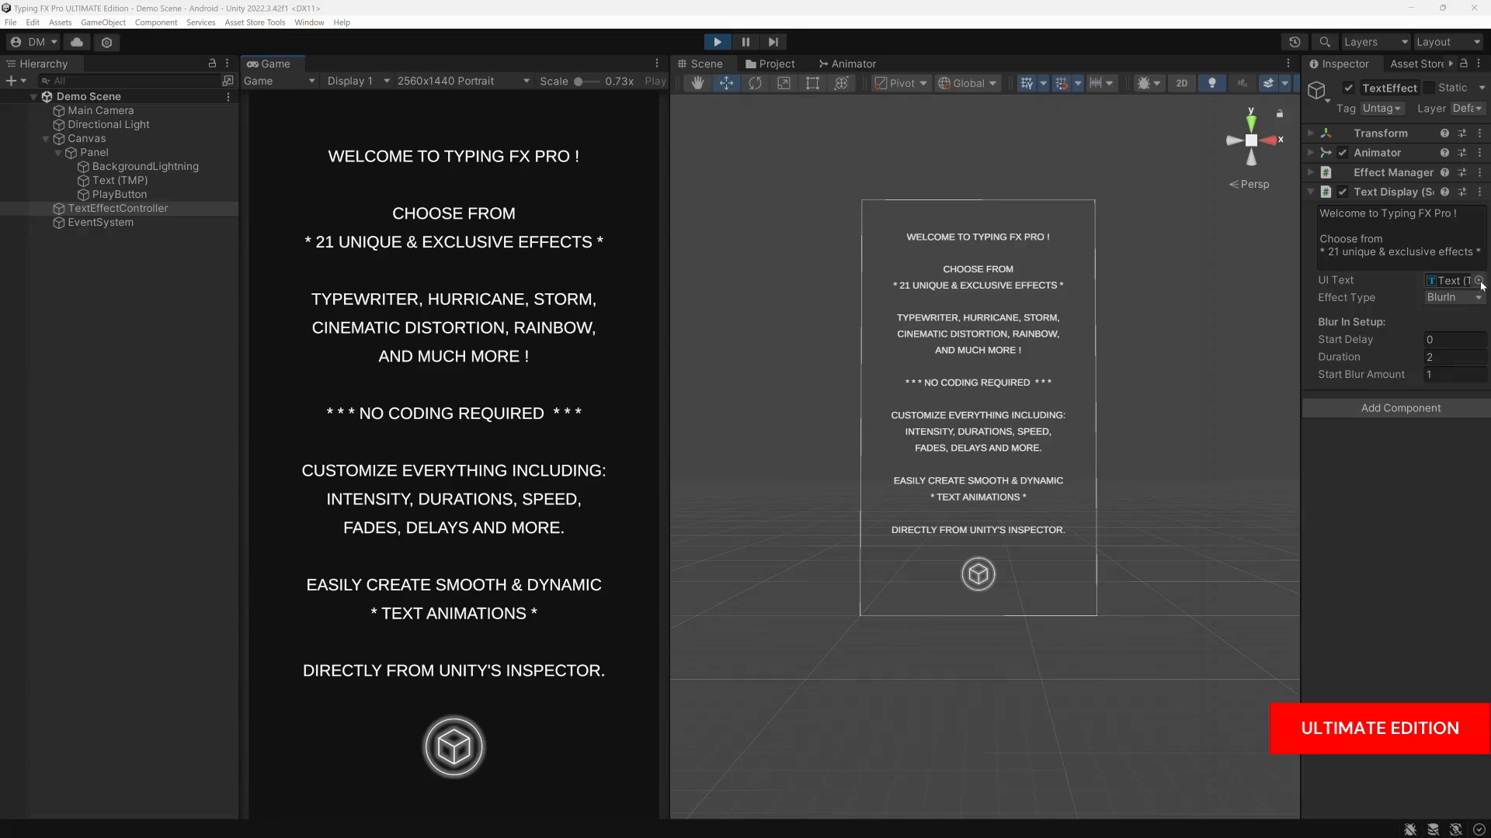Click the Unity Cloud icon in the toolbar
Screen dimensions: 1491x838
(77, 42)
